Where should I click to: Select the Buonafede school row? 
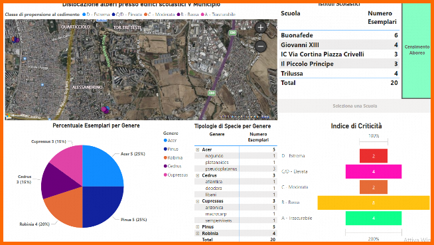point(339,35)
